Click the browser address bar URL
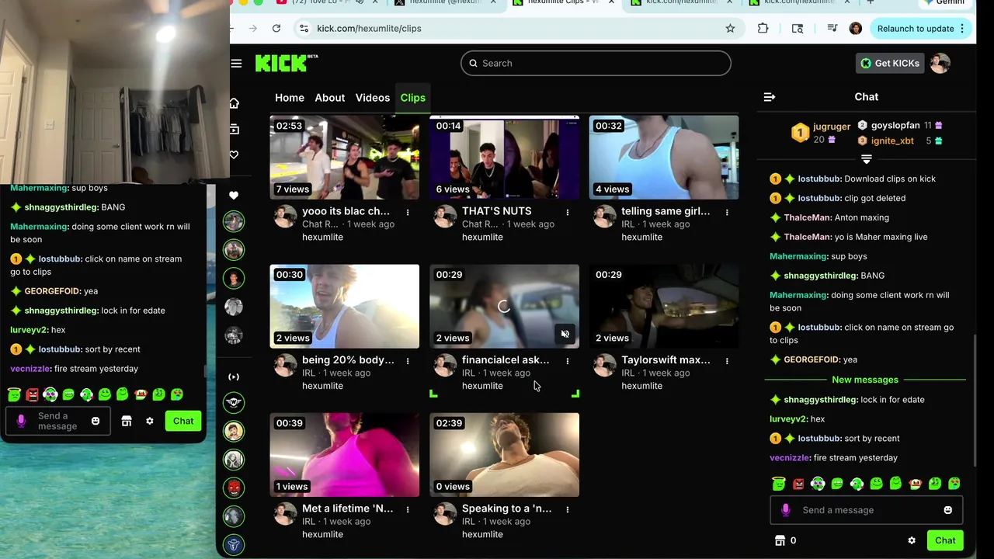Viewport: 994px width, 559px height. tap(369, 29)
